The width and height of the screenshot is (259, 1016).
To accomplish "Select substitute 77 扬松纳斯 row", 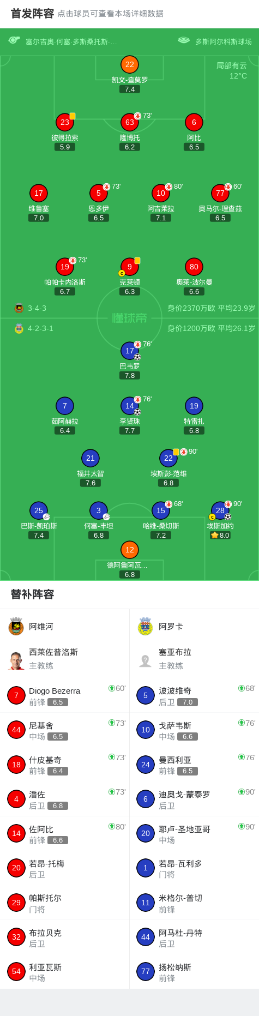I will 194,971.
